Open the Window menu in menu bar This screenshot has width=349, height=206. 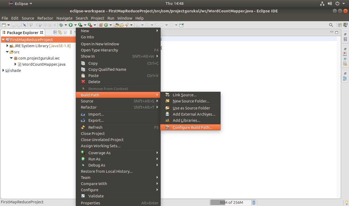click(x=125, y=18)
